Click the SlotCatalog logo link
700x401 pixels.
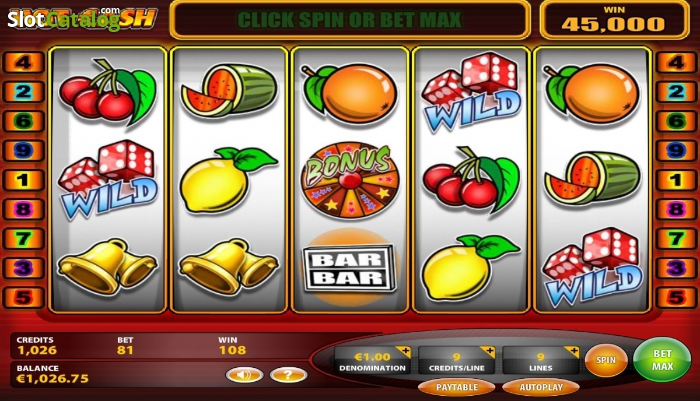click(63, 17)
